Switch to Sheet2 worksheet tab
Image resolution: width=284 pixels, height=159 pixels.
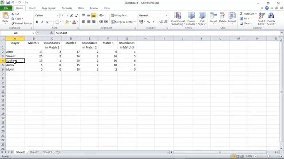coord(34,152)
